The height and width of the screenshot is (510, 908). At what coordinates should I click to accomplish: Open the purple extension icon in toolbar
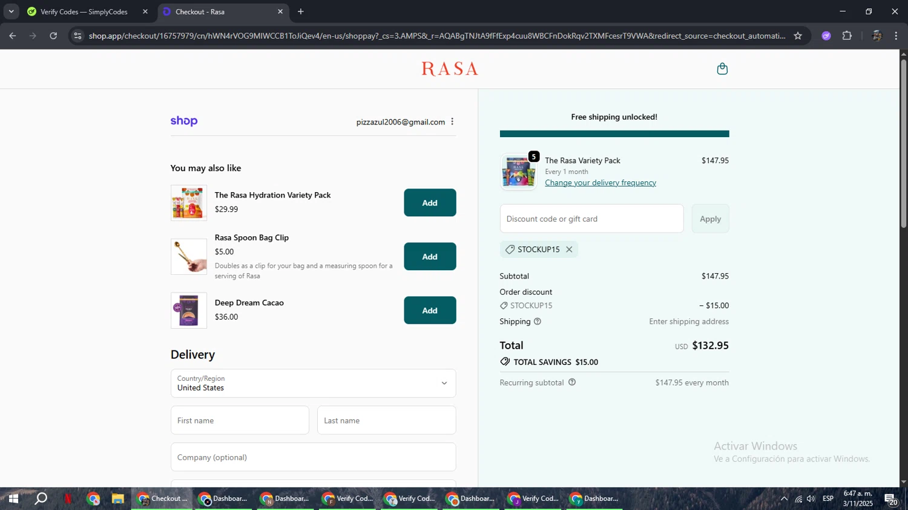(826, 36)
